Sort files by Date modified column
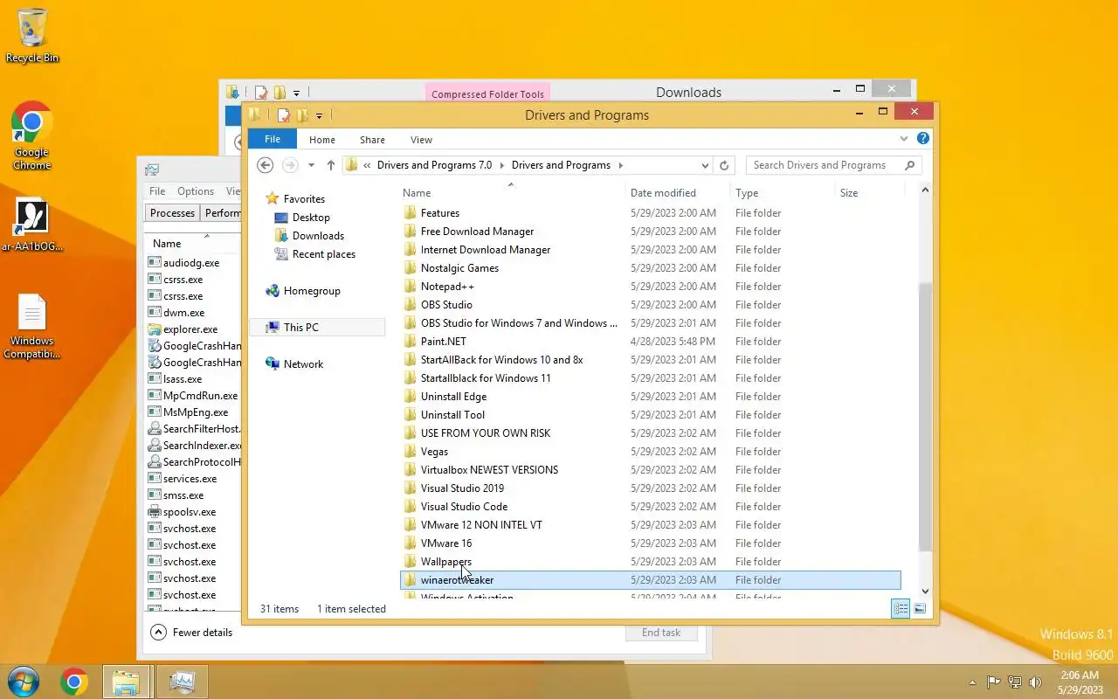 (x=663, y=193)
